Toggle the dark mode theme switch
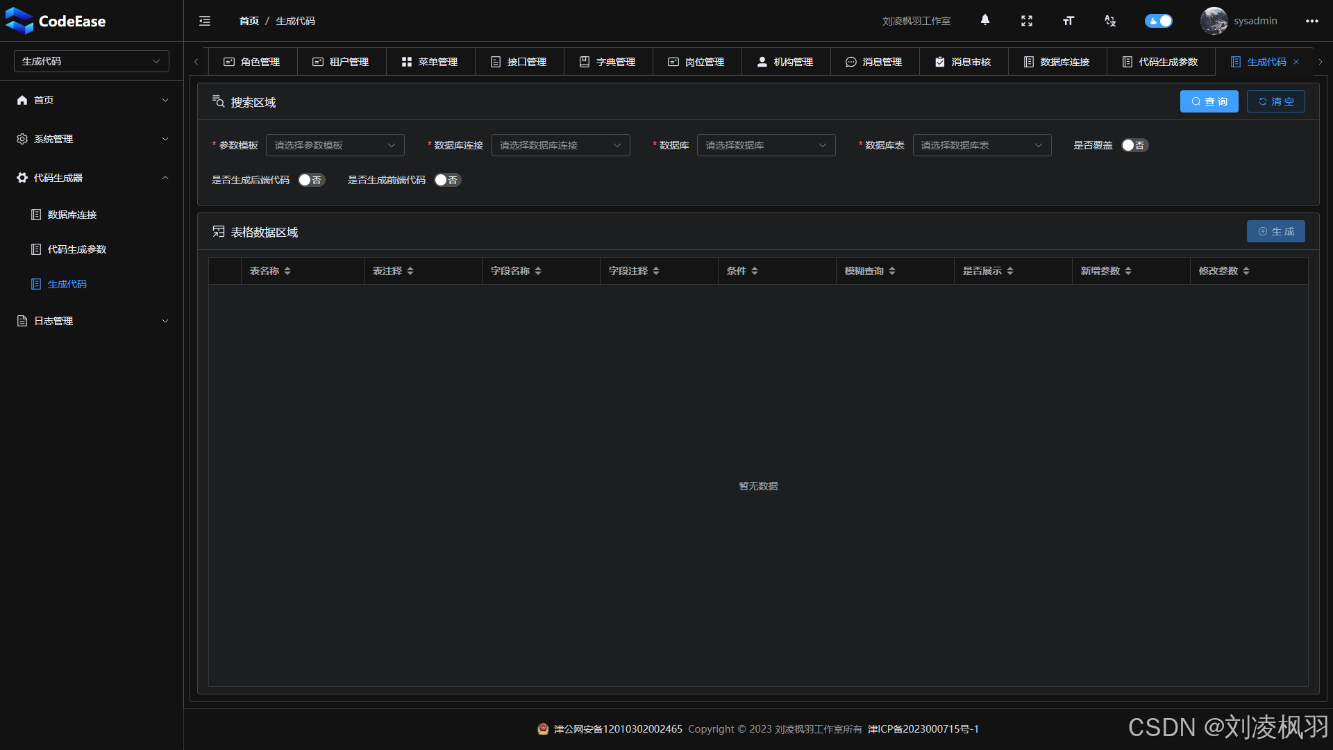1333x750 pixels. (x=1158, y=21)
